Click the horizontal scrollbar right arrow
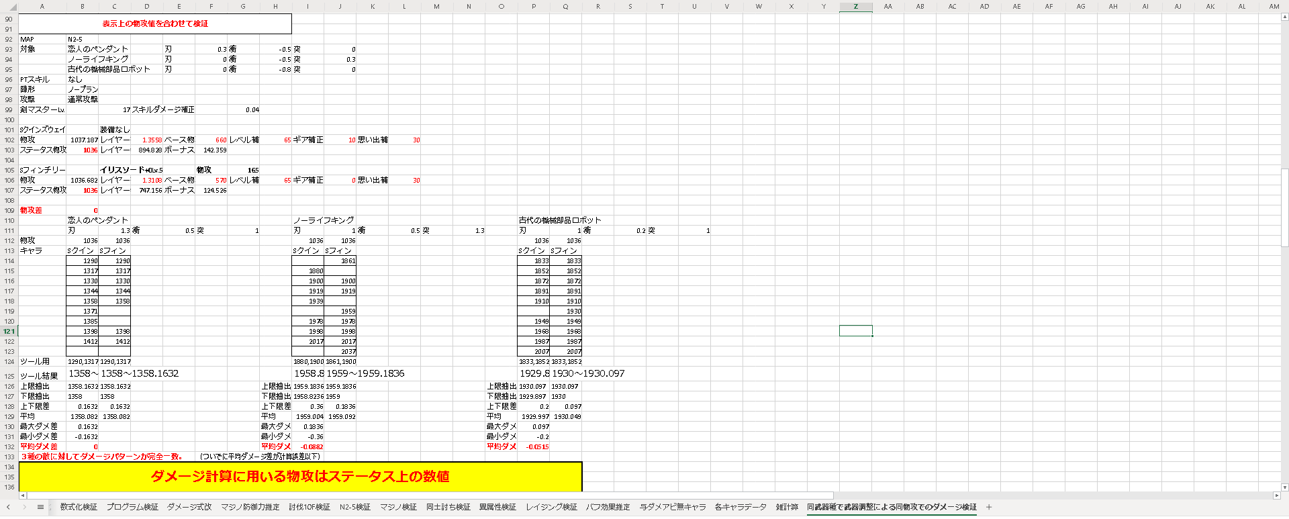 [1277, 496]
